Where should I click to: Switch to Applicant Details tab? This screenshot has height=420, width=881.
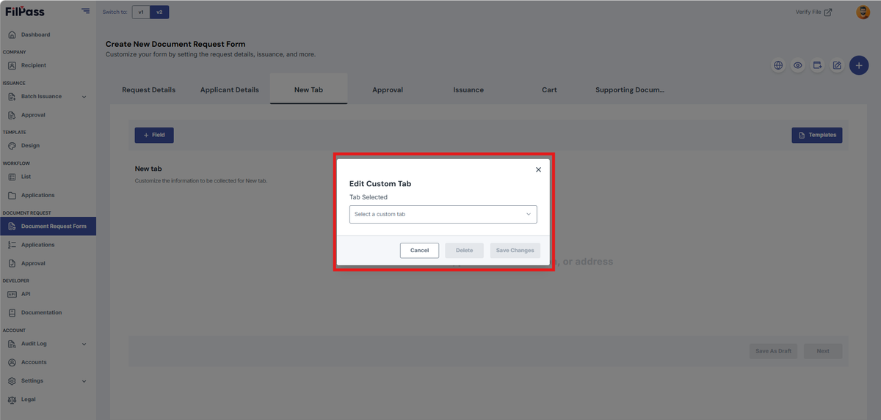click(230, 89)
